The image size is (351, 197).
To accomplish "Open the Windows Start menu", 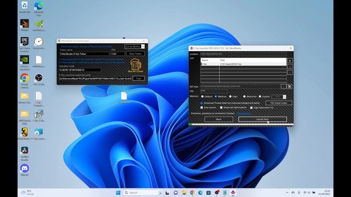I will pos(118,193).
